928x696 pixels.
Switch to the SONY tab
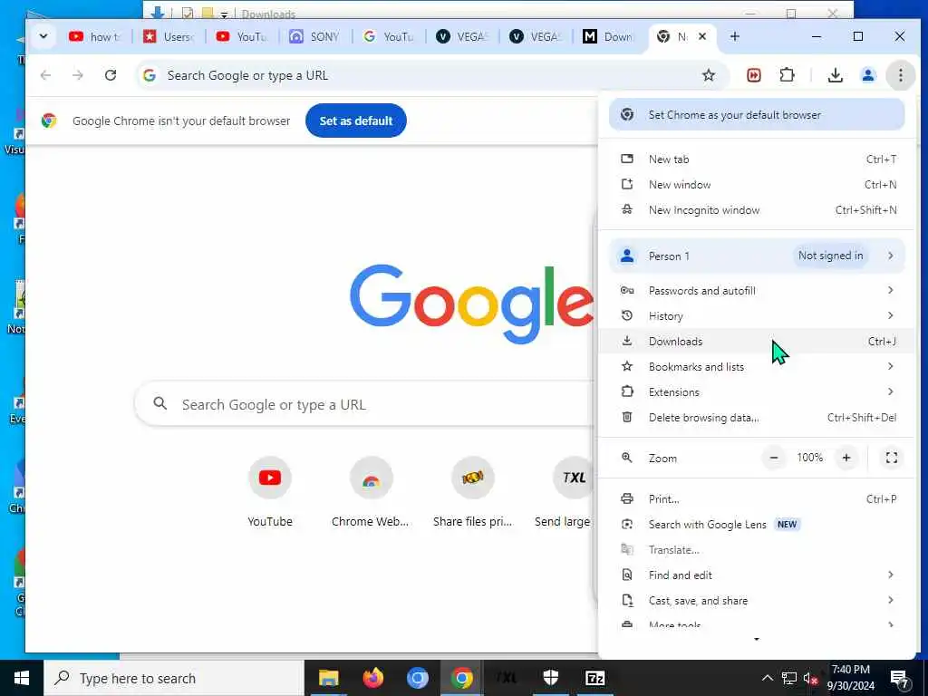316,36
